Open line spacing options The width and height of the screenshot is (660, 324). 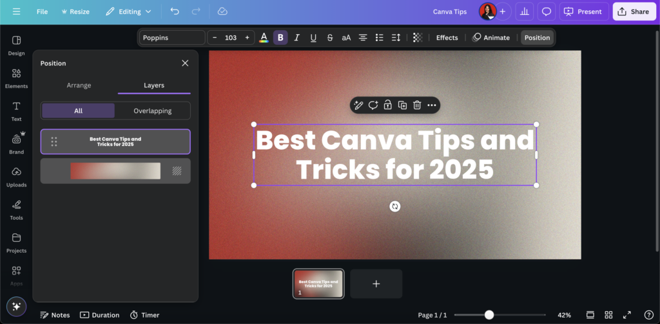pyautogui.click(x=396, y=38)
